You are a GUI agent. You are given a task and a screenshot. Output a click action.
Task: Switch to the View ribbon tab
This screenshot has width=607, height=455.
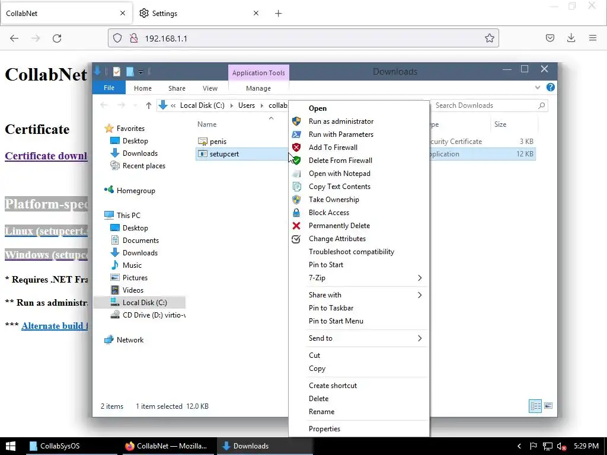click(x=210, y=88)
